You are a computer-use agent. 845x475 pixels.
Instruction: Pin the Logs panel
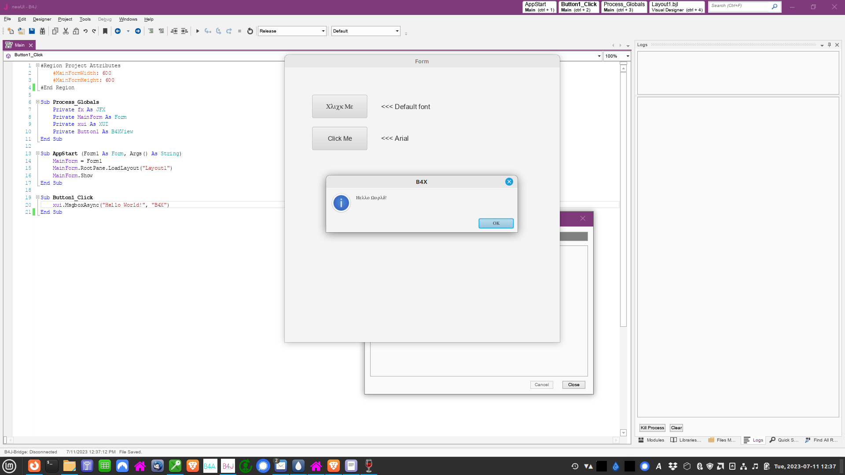click(829, 44)
